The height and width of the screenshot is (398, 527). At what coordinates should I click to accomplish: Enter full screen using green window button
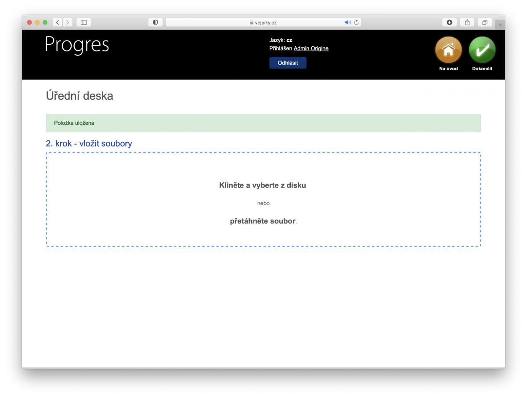45,22
